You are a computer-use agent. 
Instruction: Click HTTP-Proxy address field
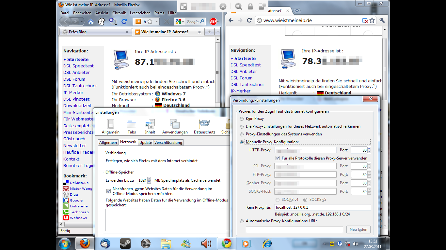pos(305,150)
